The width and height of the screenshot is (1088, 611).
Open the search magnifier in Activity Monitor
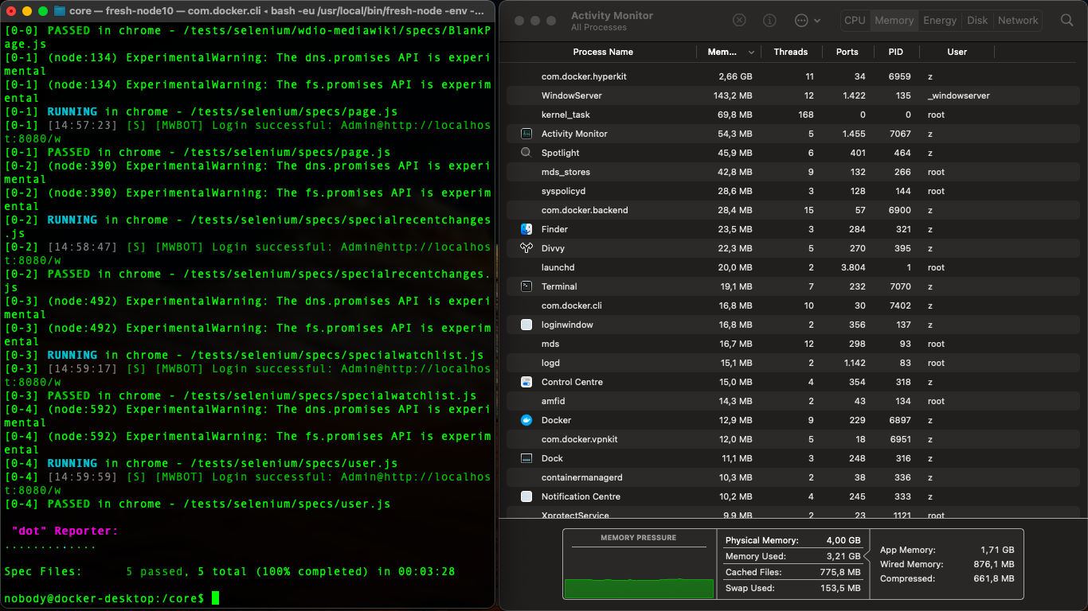pyautogui.click(x=1066, y=21)
